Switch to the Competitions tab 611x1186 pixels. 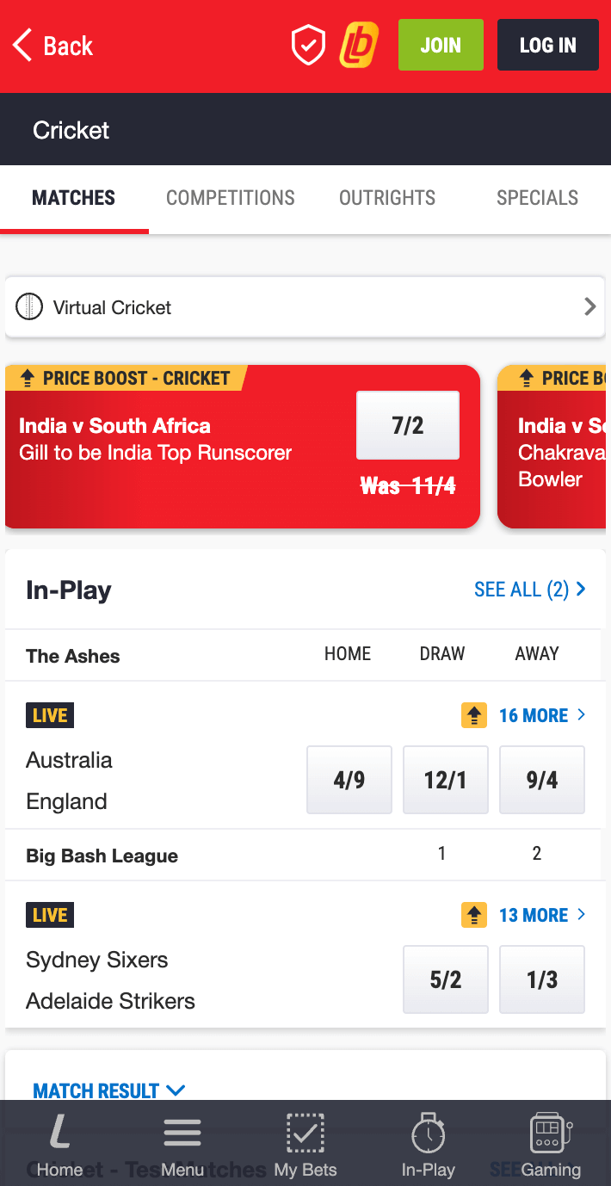231,198
